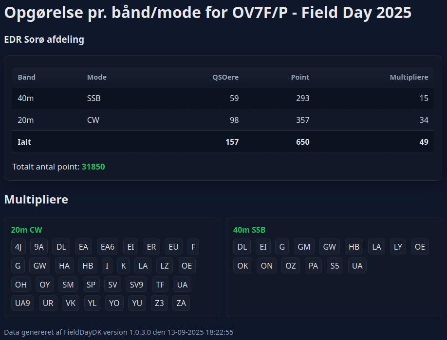Click the green 31850 total points value
This screenshot has height=340, width=447.
(x=93, y=167)
